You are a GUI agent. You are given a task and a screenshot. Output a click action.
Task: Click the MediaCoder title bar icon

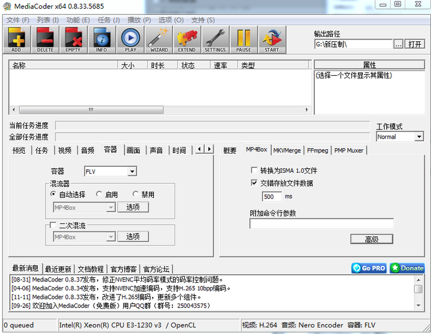(x=7, y=6)
